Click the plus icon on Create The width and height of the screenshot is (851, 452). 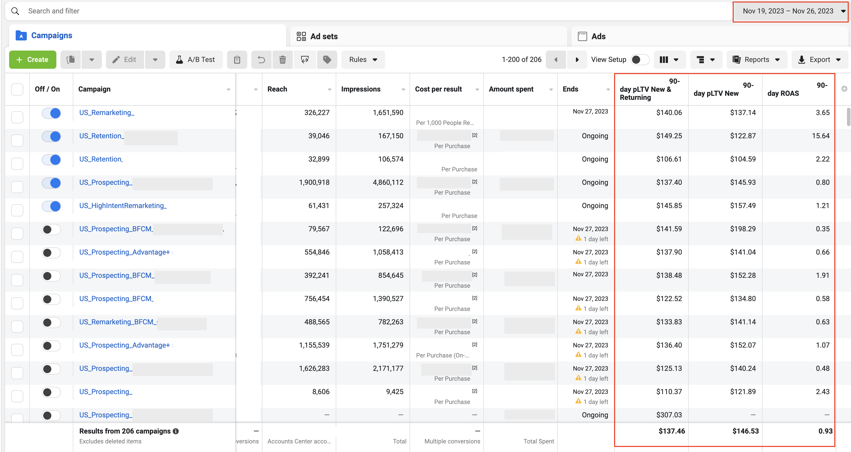point(19,59)
